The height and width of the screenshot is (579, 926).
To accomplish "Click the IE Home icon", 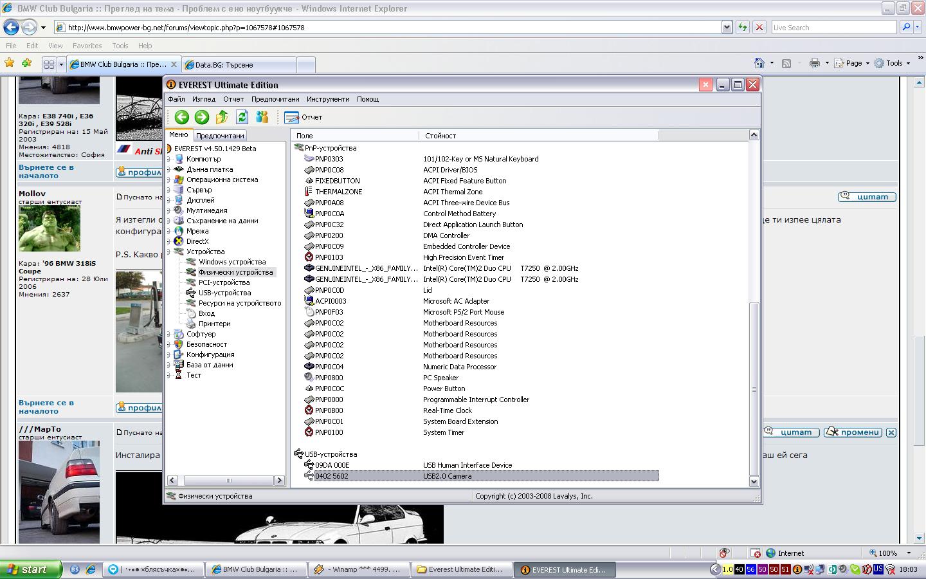I will (x=759, y=63).
